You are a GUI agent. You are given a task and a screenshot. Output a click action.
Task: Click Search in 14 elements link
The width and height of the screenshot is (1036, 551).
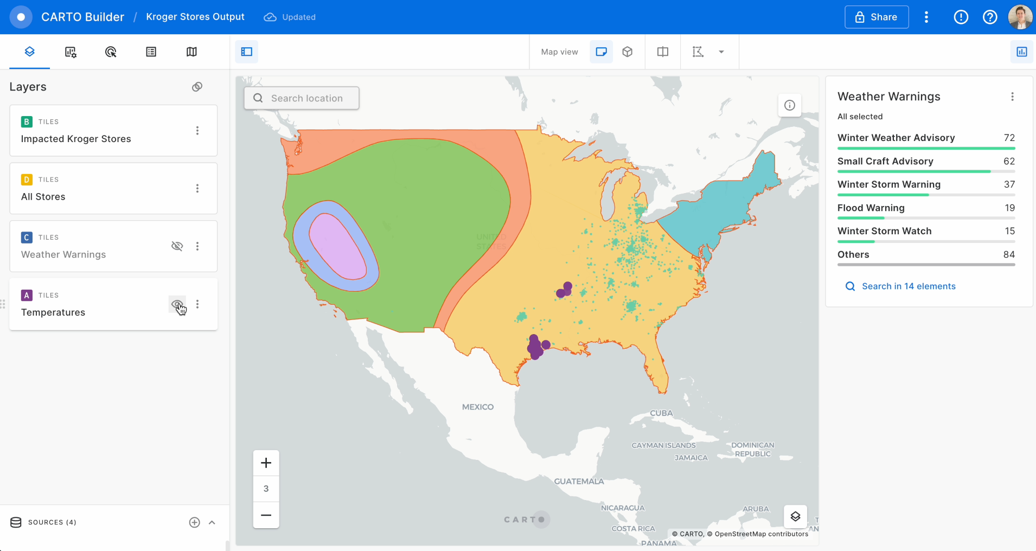pos(908,286)
